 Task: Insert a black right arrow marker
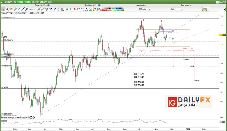pyautogui.click(x=67, y=9)
